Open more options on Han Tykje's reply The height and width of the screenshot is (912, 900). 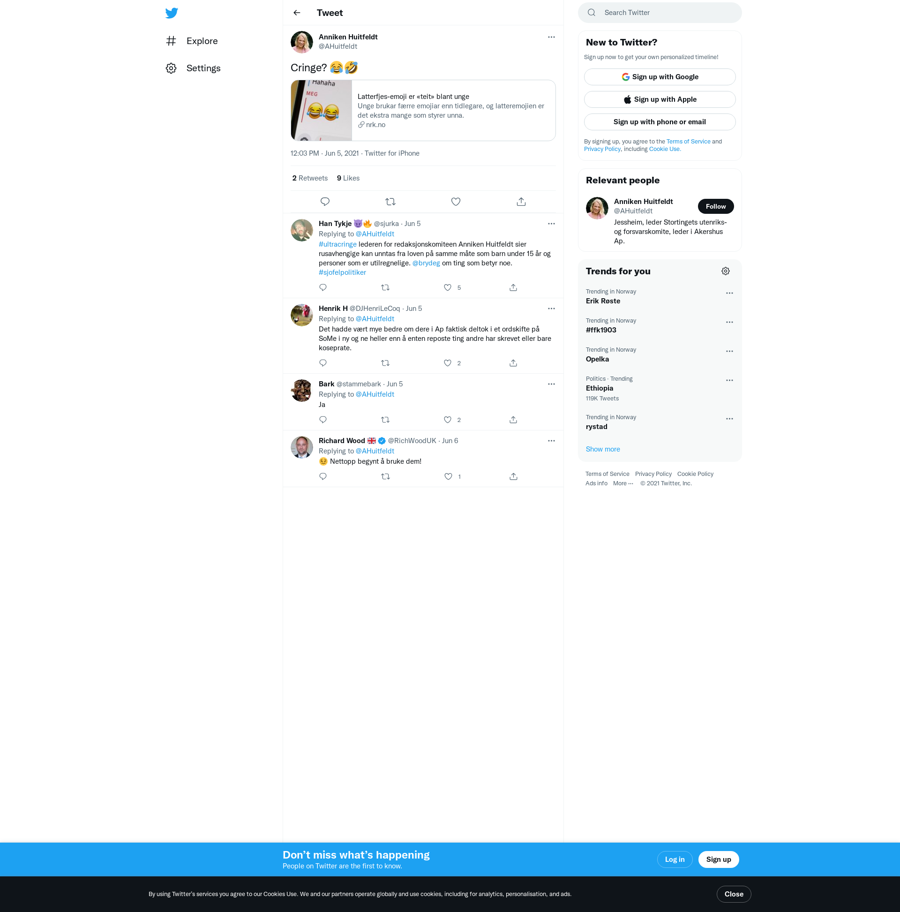click(551, 224)
